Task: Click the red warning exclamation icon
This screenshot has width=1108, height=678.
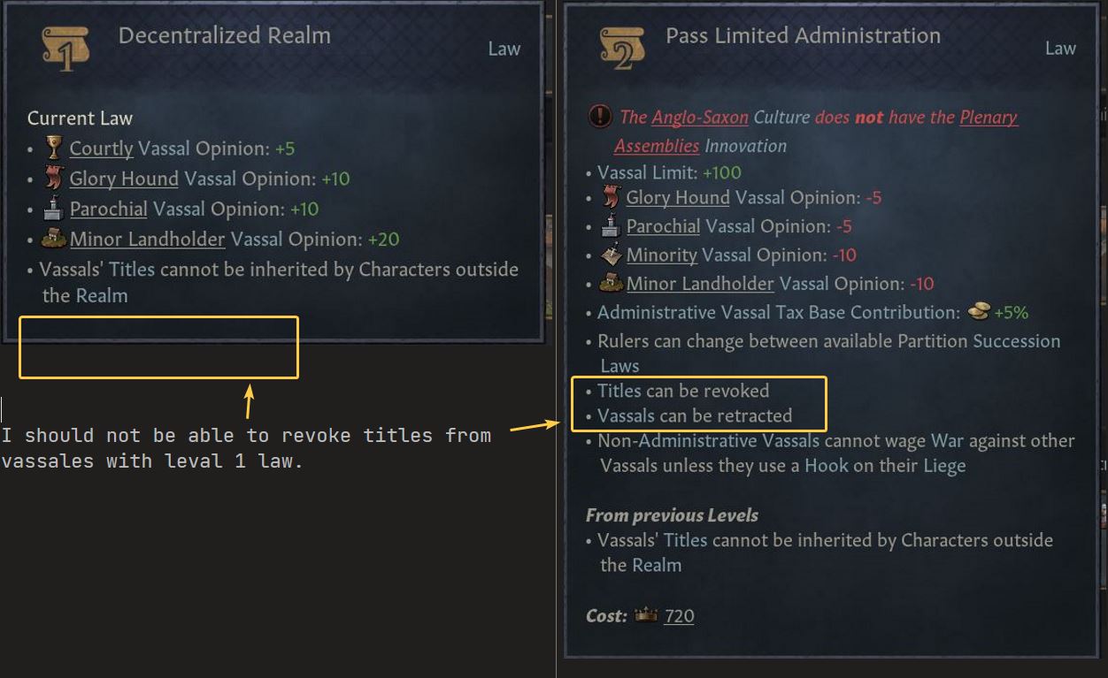Action: pyautogui.click(x=599, y=117)
